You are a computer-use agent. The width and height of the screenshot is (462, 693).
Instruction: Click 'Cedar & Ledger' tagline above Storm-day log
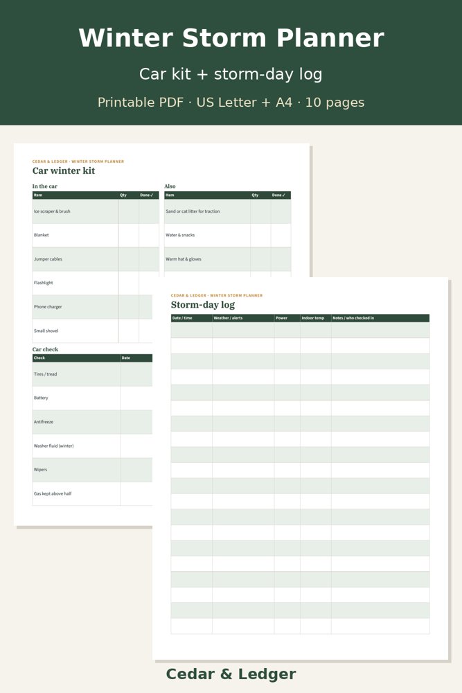(x=216, y=295)
